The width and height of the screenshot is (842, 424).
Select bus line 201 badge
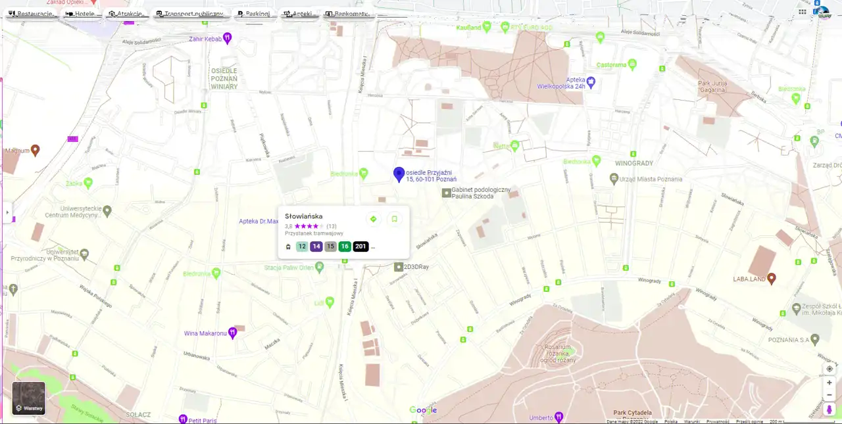coord(360,247)
